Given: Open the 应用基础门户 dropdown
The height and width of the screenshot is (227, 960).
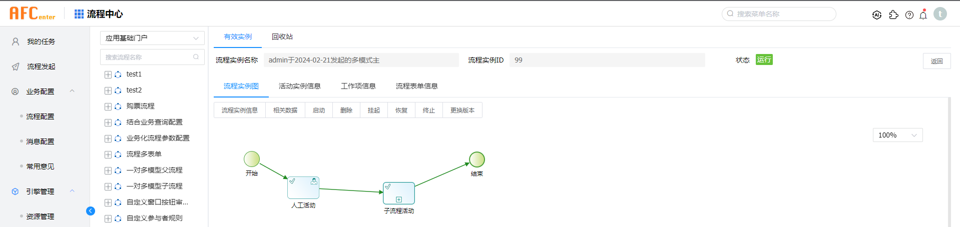Looking at the screenshot, I should tap(152, 38).
